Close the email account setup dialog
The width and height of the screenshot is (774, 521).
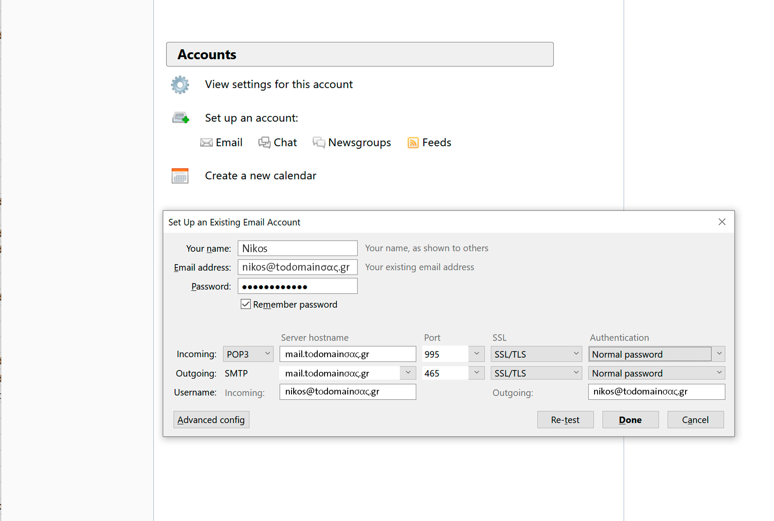722,222
